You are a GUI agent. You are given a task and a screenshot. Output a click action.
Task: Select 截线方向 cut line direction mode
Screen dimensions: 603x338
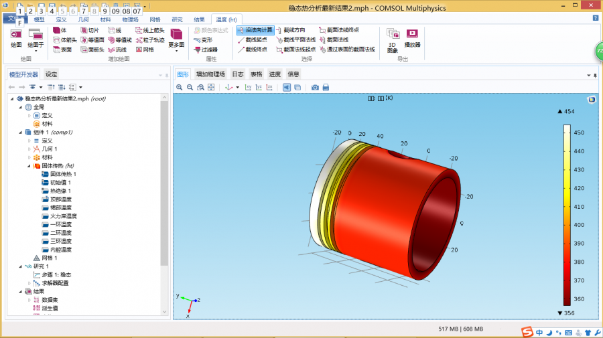pos(290,30)
